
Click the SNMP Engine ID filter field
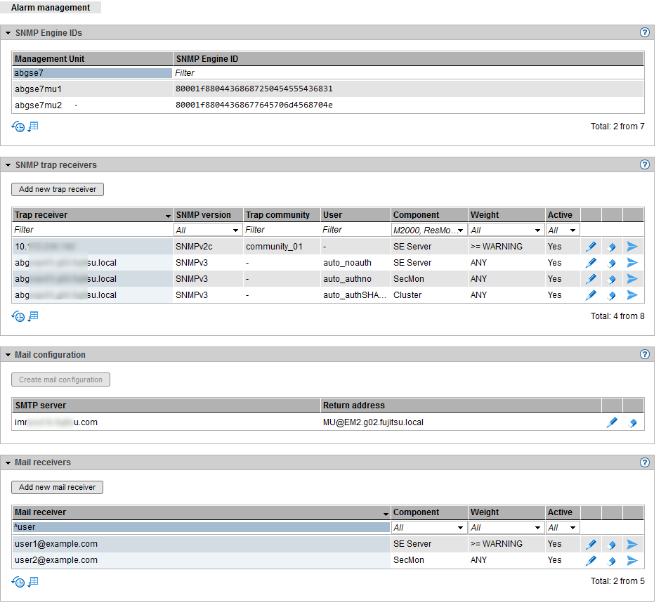pos(407,72)
